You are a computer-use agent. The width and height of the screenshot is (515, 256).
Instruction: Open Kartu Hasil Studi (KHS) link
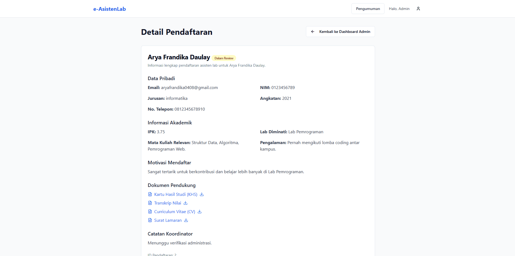pyautogui.click(x=176, y=194)
